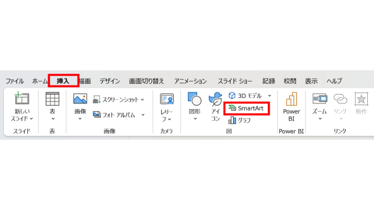Click the 3D モデル cube icon
Screen dimensions: 374x210
232,96
